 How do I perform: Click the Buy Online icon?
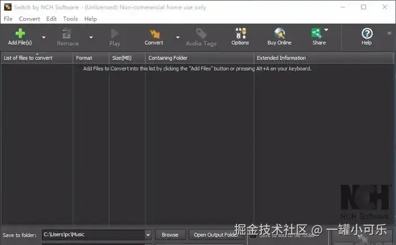coord(279,33)
